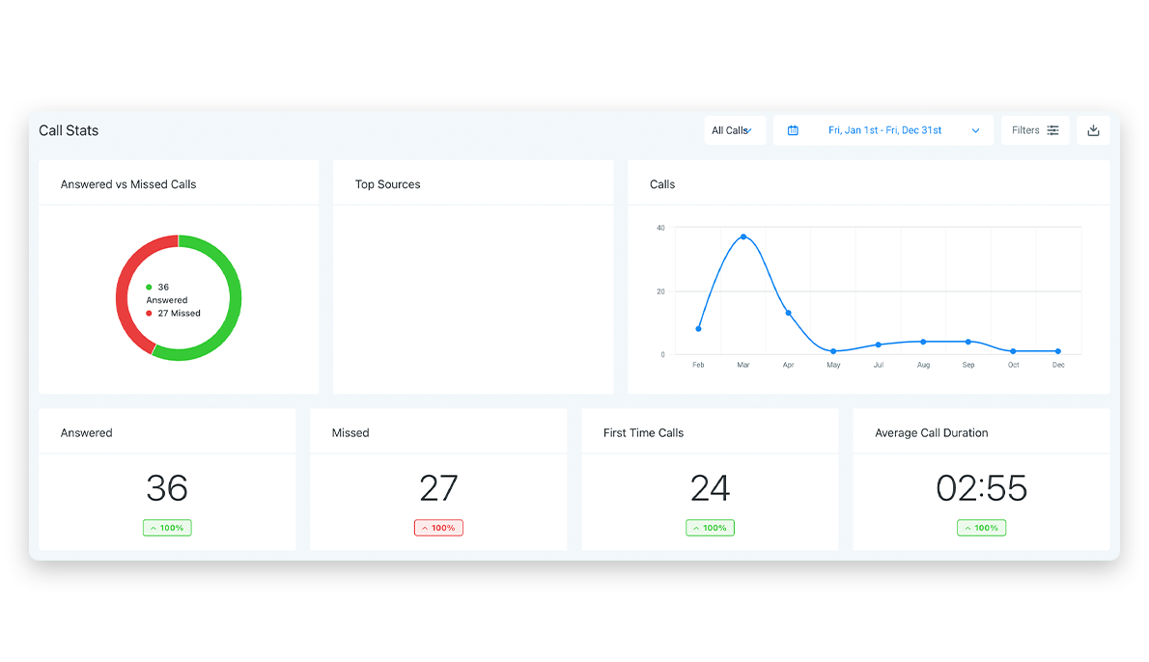Open the Fri, Jan 1st - Fri, Dec 31st range
The width and height of the screenshot is (1149, 662).
tap(884, 130)
